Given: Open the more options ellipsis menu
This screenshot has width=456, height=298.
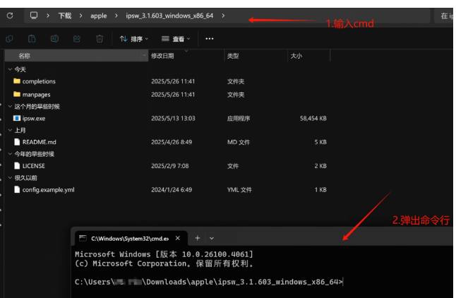Looking at the screenshot, I should pos(210,39).
